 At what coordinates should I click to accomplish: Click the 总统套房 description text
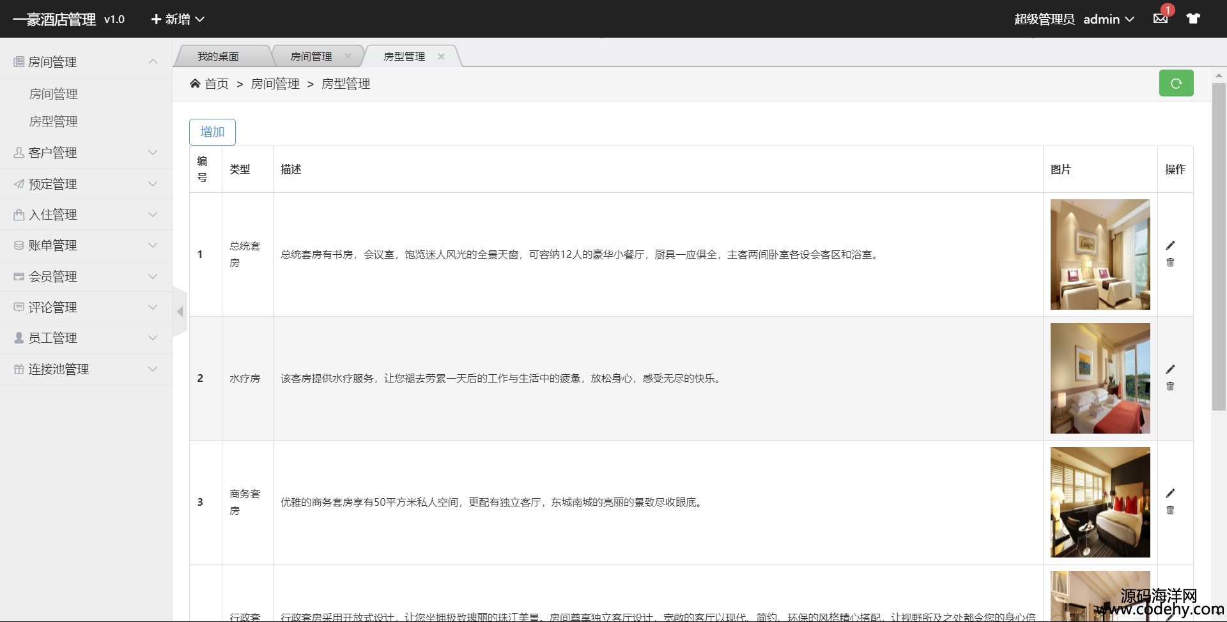click(581, 254)
